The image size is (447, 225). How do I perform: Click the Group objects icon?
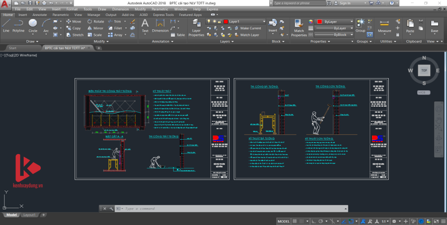(360, 26)
